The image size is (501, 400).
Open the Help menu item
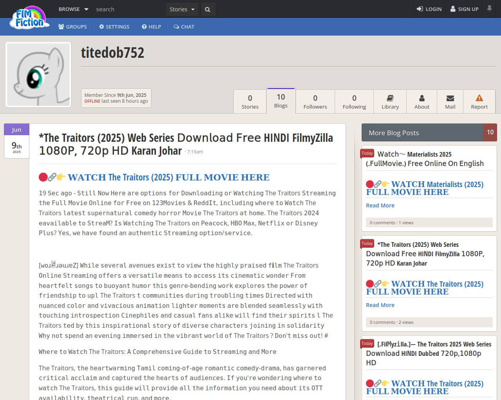(x=151, y=27)
